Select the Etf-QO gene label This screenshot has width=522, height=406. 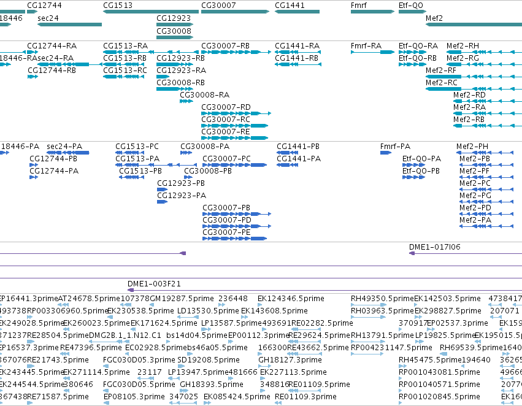tap(411, 6)
